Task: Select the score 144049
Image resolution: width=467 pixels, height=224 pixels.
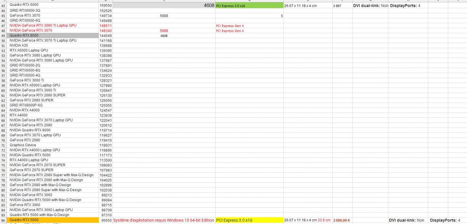Action: pos(105,36)
